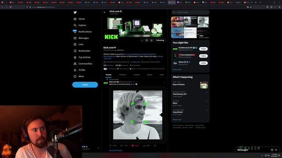Click the retweet icon on pinned tweet
This screenshot has height=158, width=282.
[x=122, y=146]
